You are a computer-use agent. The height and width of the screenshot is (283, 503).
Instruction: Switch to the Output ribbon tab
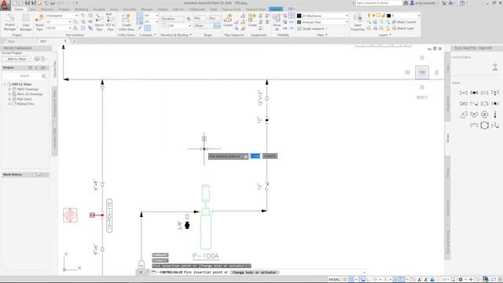point(163,9)
